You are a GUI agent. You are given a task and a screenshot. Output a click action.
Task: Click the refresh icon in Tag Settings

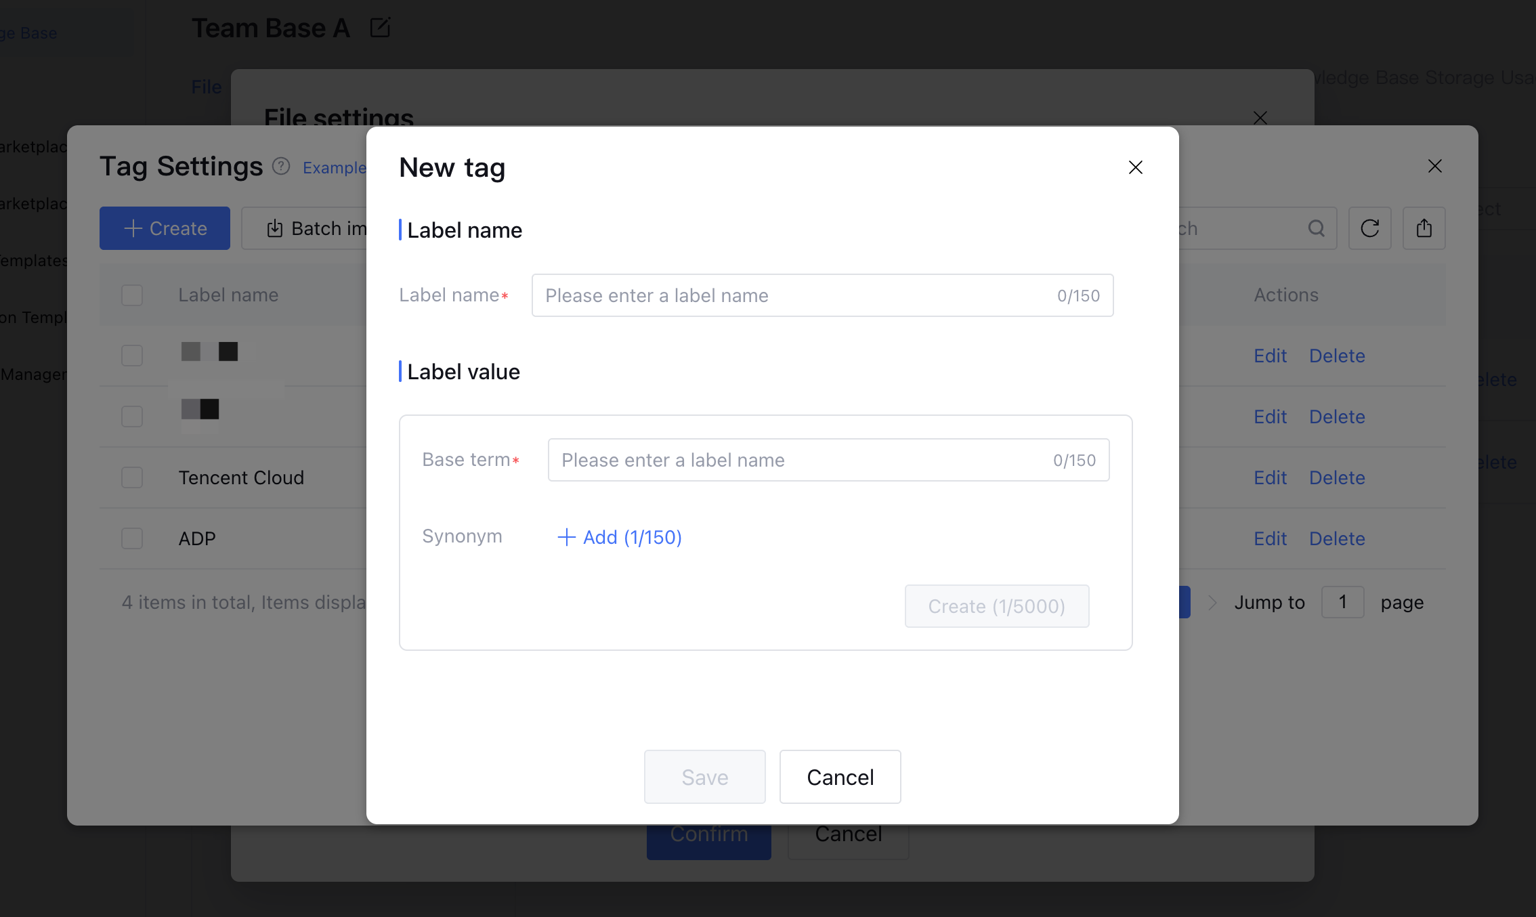pyautogui.click(x=1369, y=228)
